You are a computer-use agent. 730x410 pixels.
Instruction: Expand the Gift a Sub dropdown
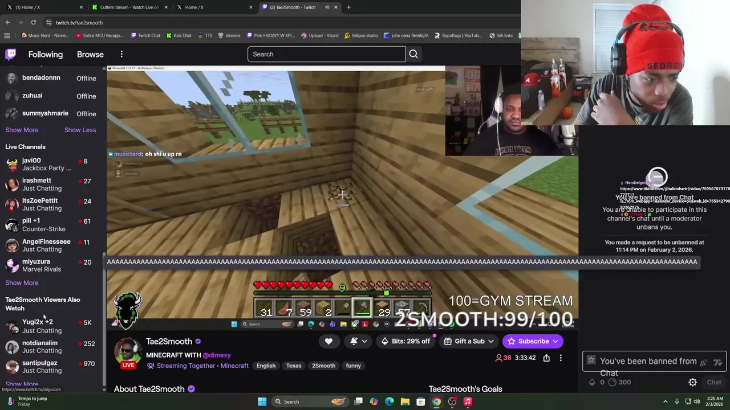coord(469,341)
